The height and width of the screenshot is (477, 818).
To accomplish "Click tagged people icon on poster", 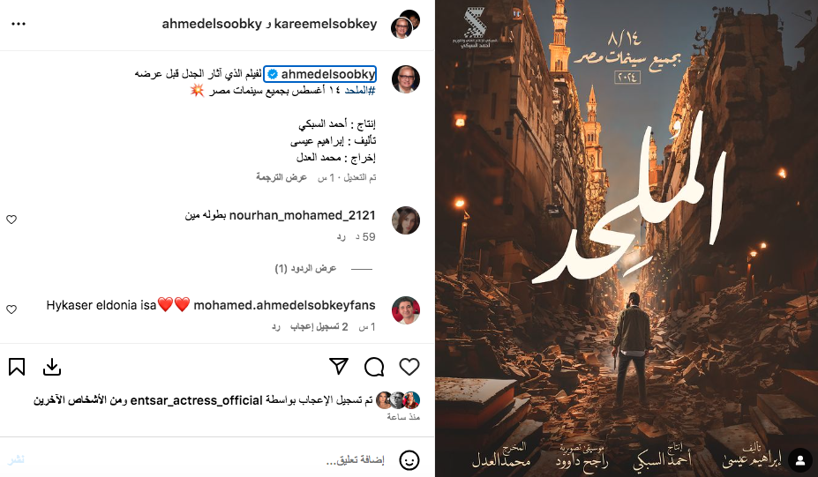I will pyautogui.click(x=800, y=459).
